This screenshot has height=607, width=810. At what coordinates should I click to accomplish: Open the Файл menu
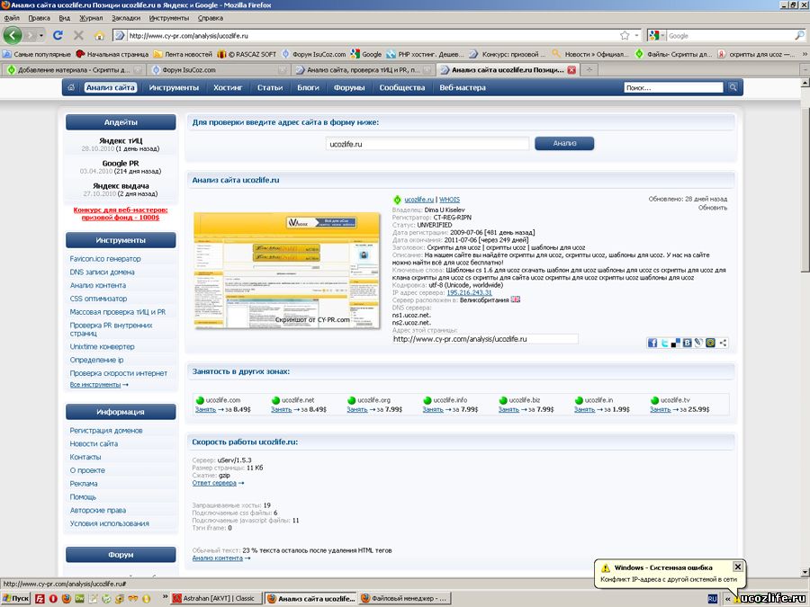pyautogui.click(x=12, y=18)
